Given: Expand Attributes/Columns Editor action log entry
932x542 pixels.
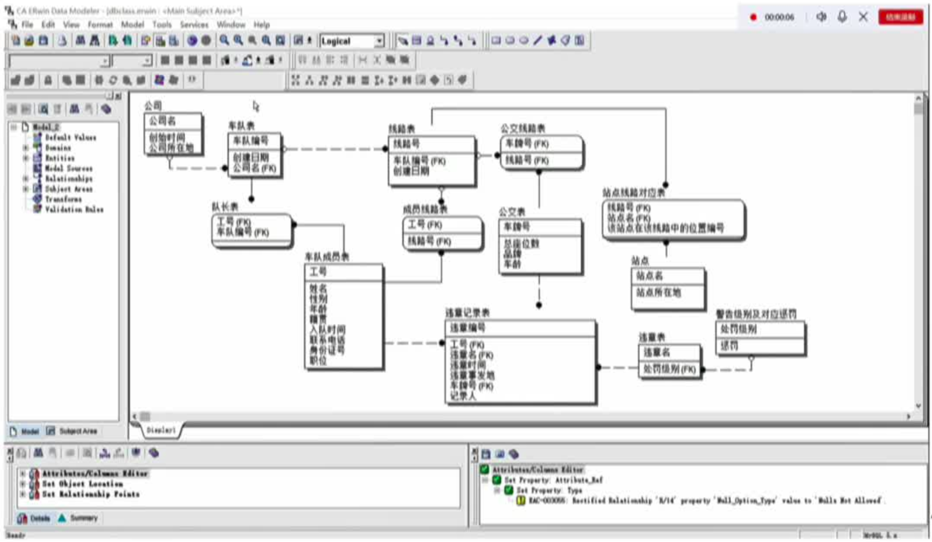Looking at the screenshot, I should tap(23, 474).
